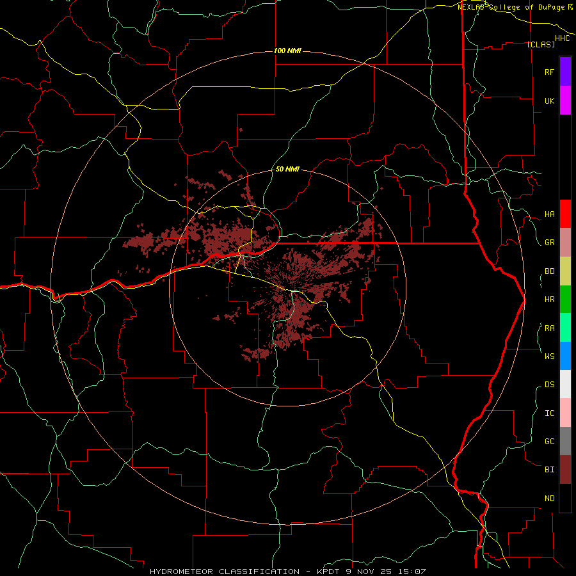Viewport: 576px width, 576px height.
Task: Click the RA legend label
Action: 549,328
